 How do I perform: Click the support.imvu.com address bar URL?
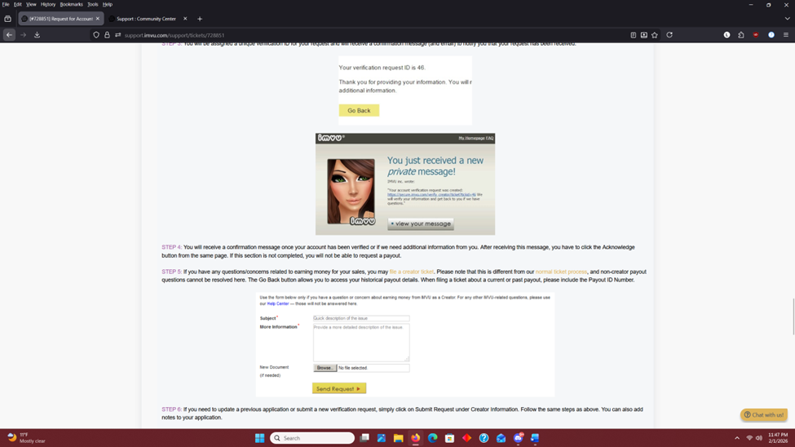point(174,36)
